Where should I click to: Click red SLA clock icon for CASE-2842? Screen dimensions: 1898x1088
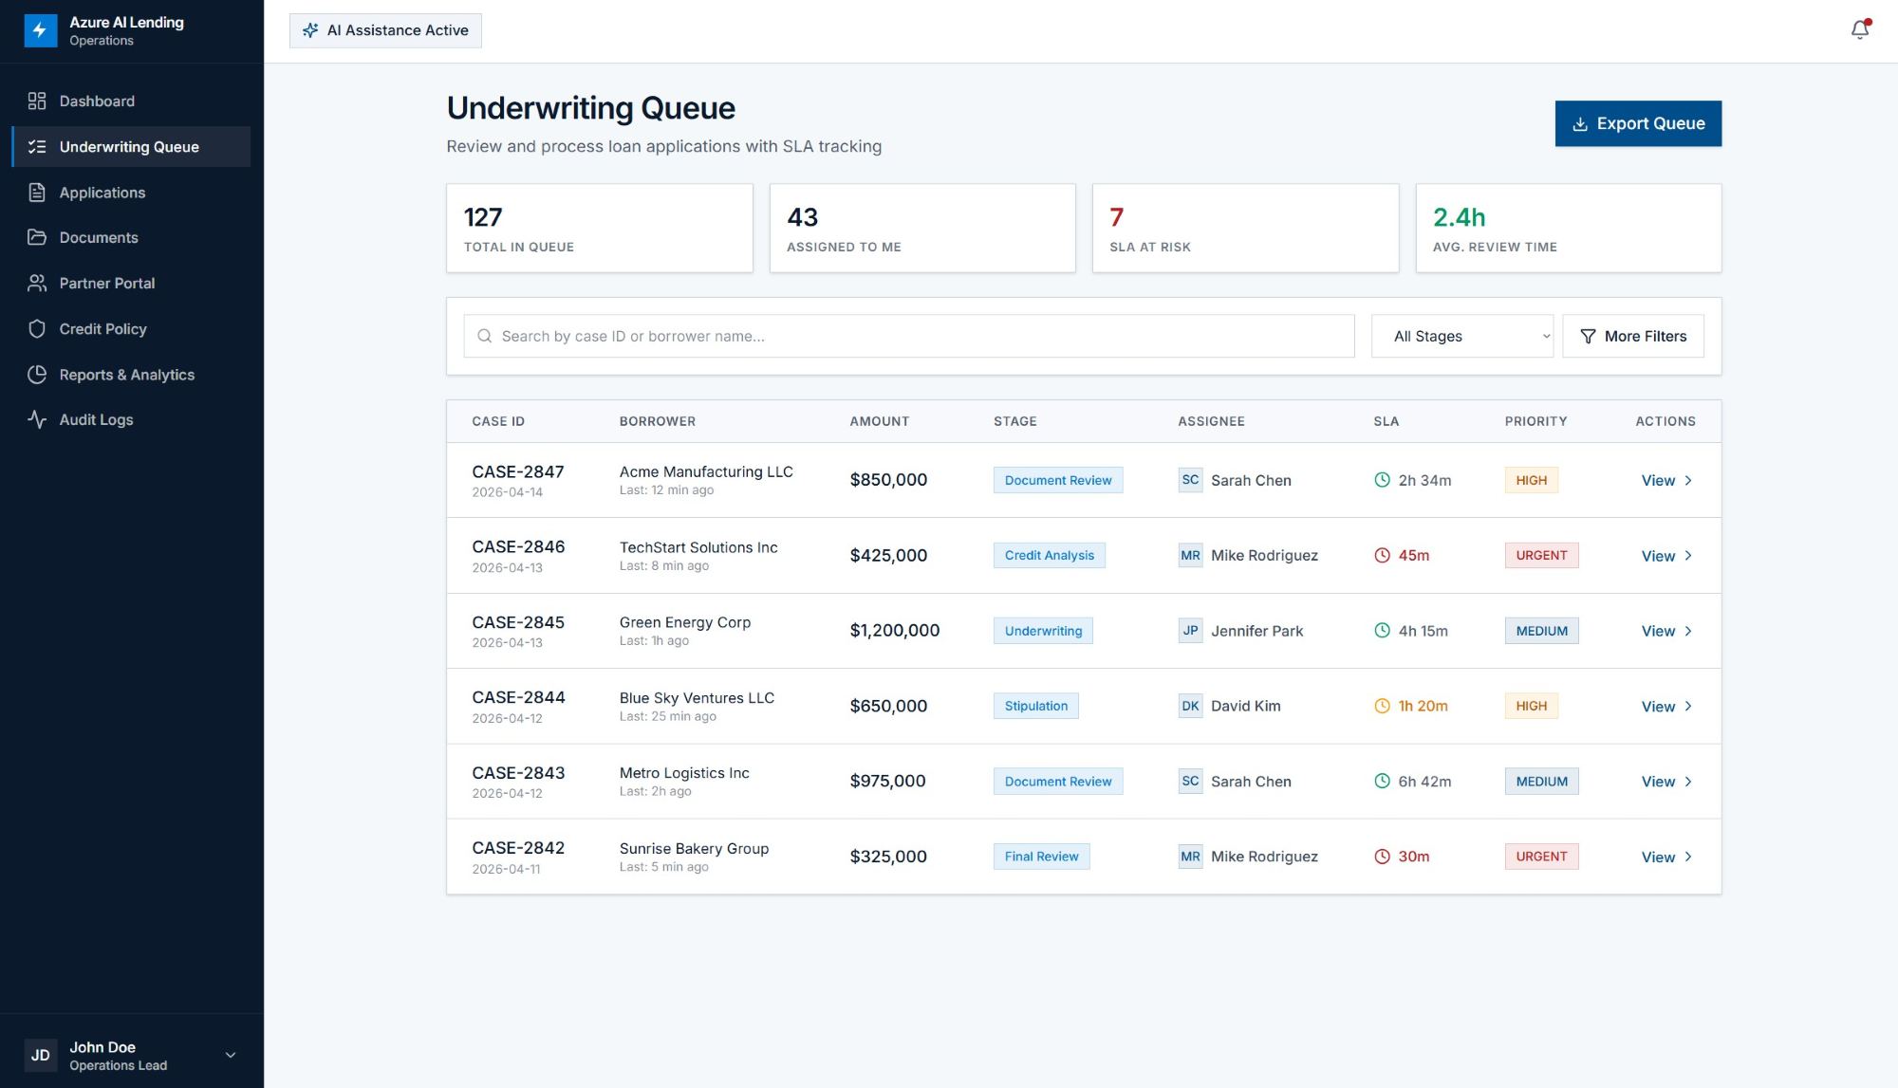click(x=1382, y=857)
